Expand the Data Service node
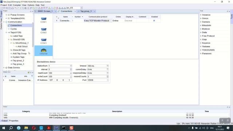The image size is (233, 131). (4, 68)
